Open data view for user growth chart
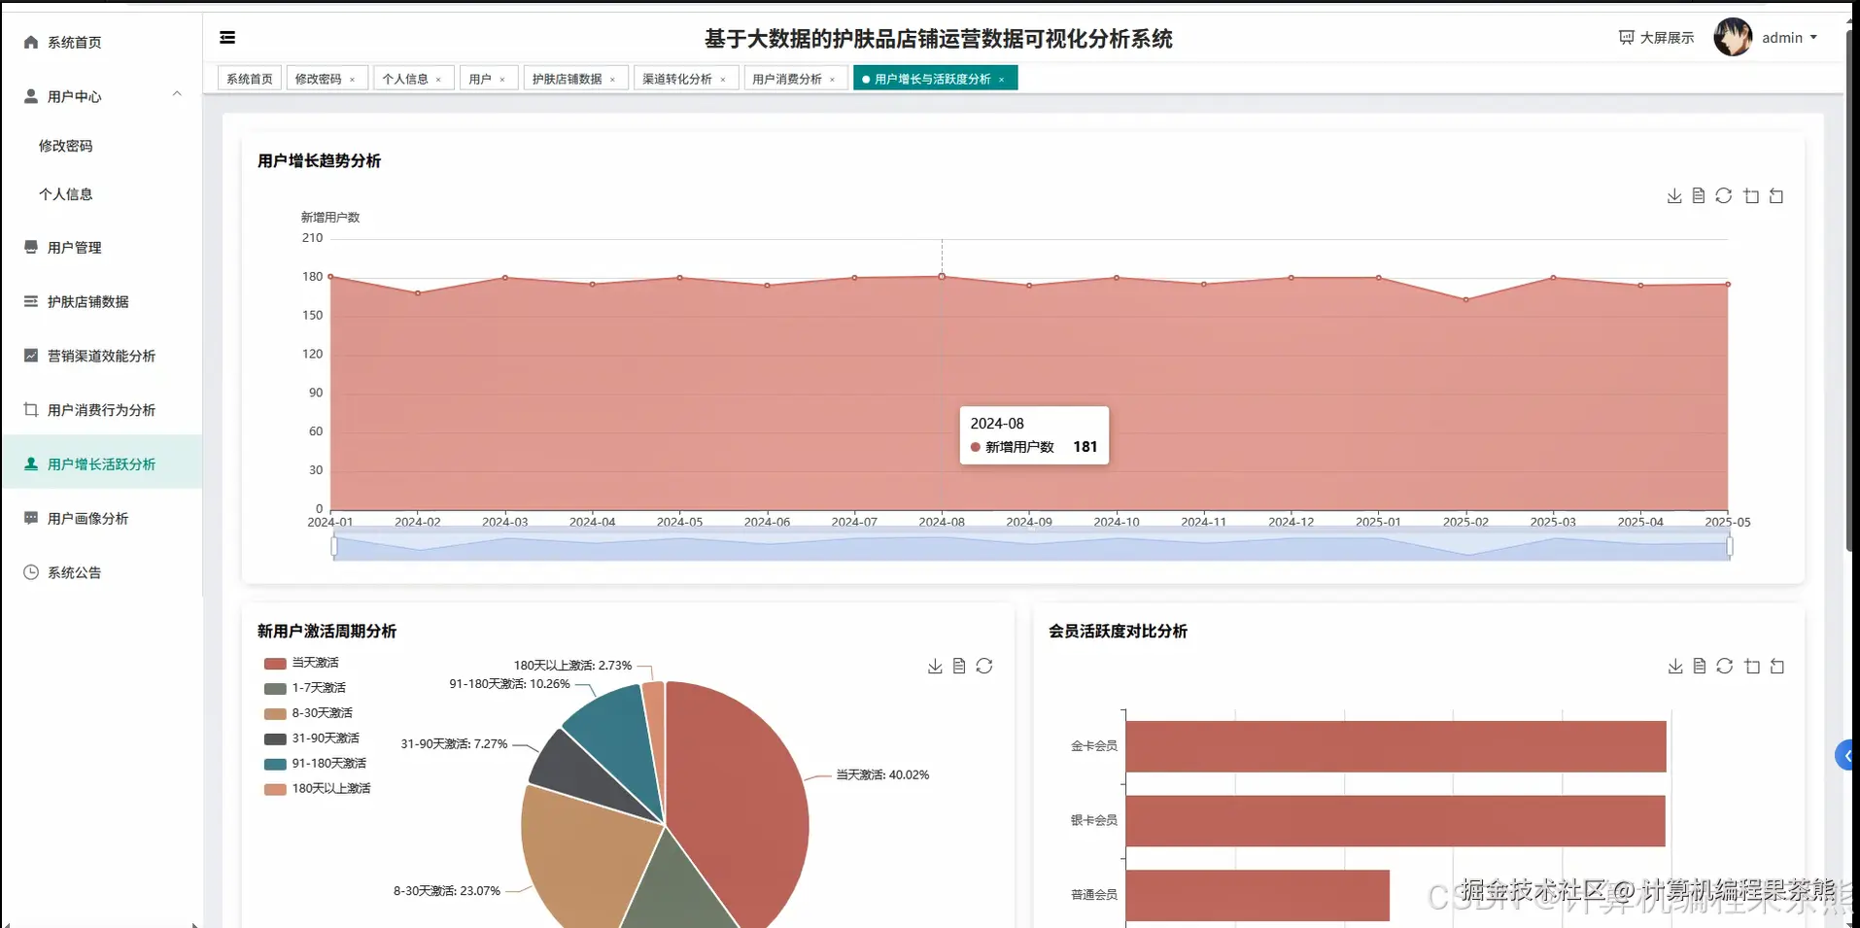1860x928 pixels. tap(1699, 196)
